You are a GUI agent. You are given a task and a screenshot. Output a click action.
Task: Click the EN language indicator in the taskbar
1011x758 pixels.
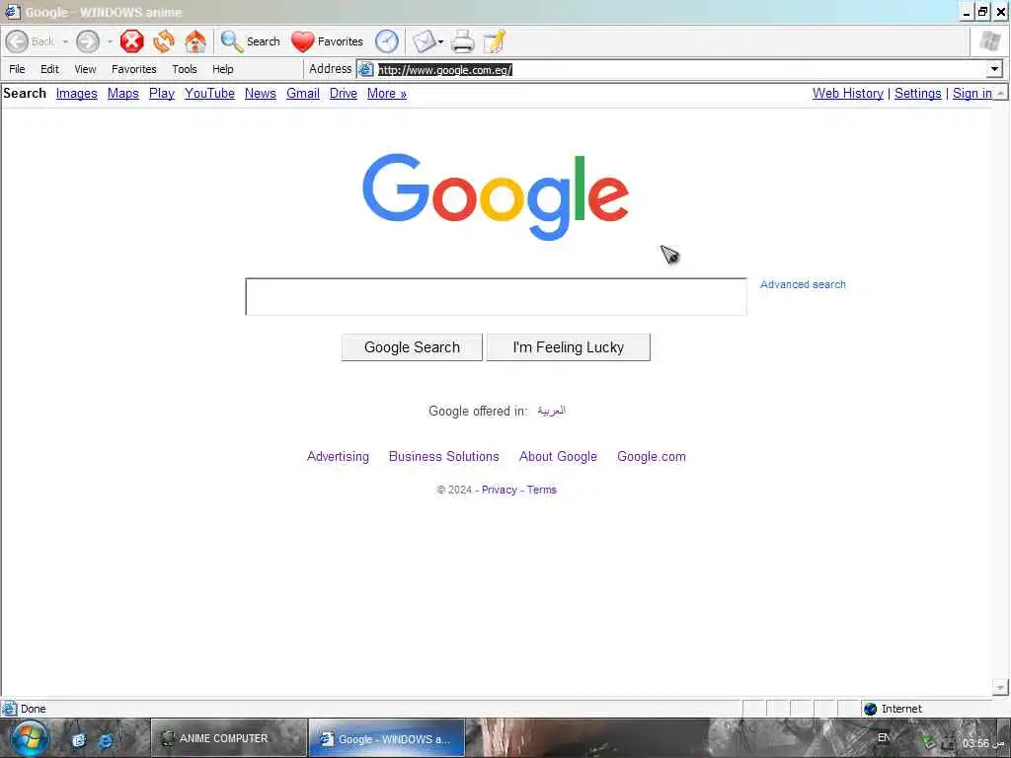coord(884,737)
